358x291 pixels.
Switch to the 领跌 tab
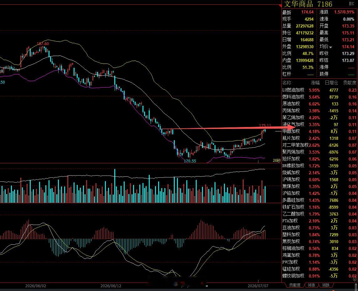[326, 285]
